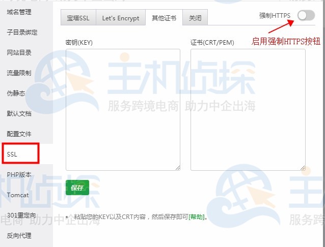Select 配置文件 from the sidebar
The height and width of the screenshot is (247, 325).
coord(19,134)
